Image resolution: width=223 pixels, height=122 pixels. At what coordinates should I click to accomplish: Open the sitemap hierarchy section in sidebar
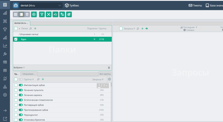click(x=5, y=87)
